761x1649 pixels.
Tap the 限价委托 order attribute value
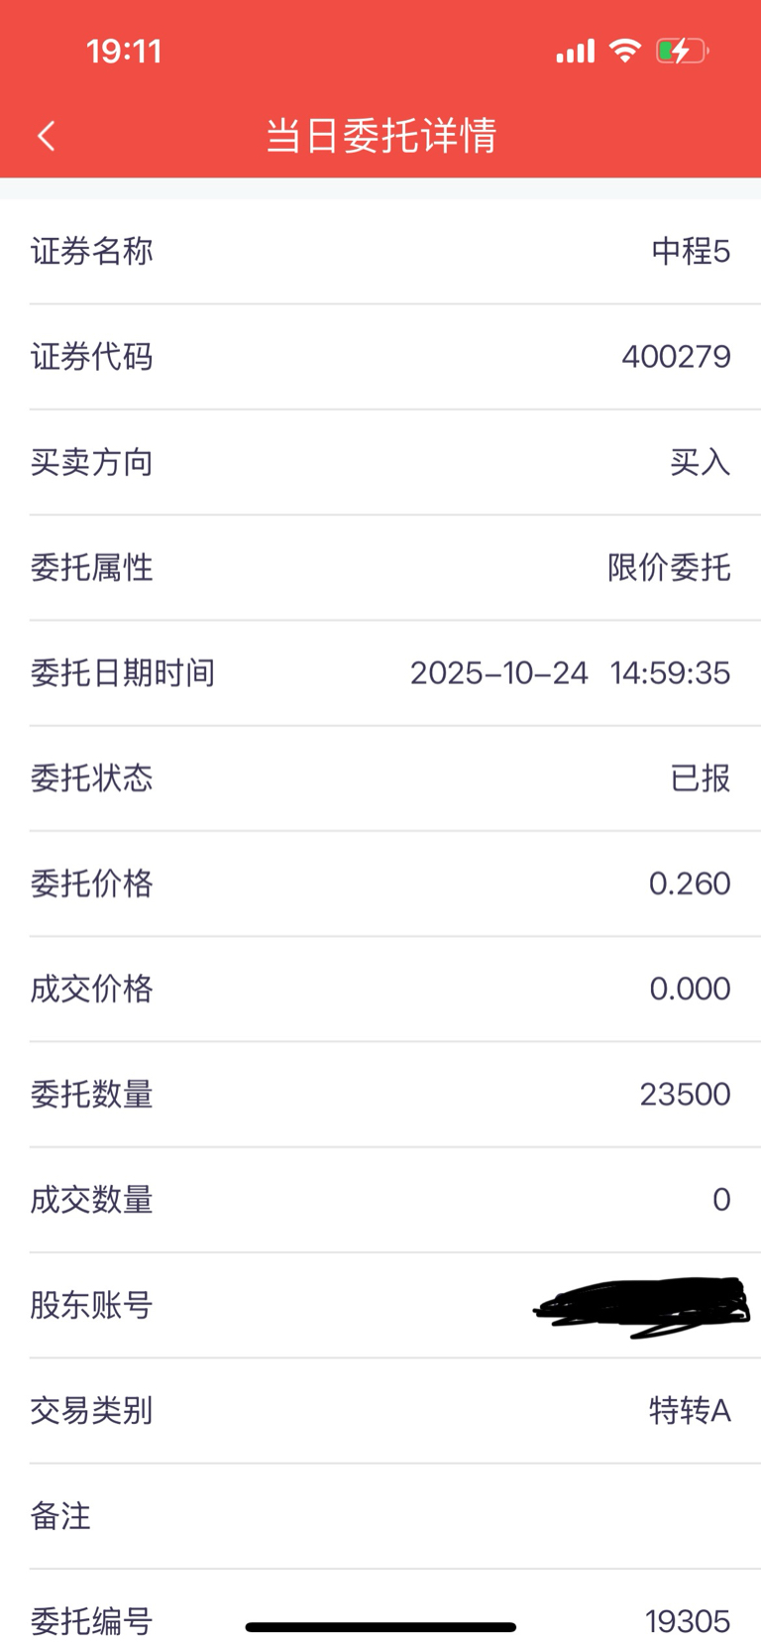669,568
